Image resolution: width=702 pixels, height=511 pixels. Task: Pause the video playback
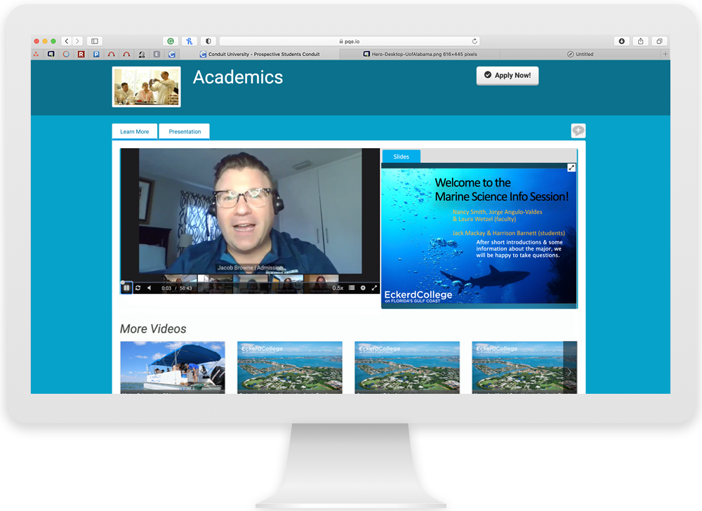[126, 288]
